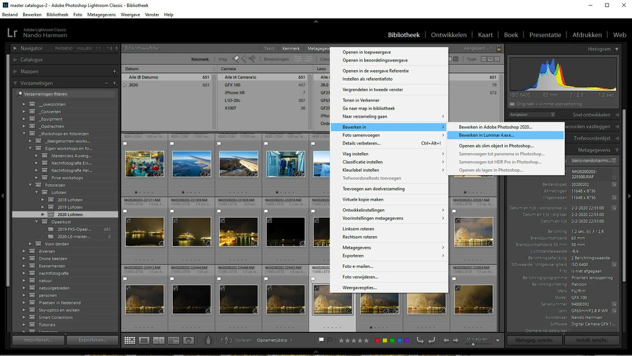Switch to loupe view icon
632x356 pixels.
click(x=144, y=340)
